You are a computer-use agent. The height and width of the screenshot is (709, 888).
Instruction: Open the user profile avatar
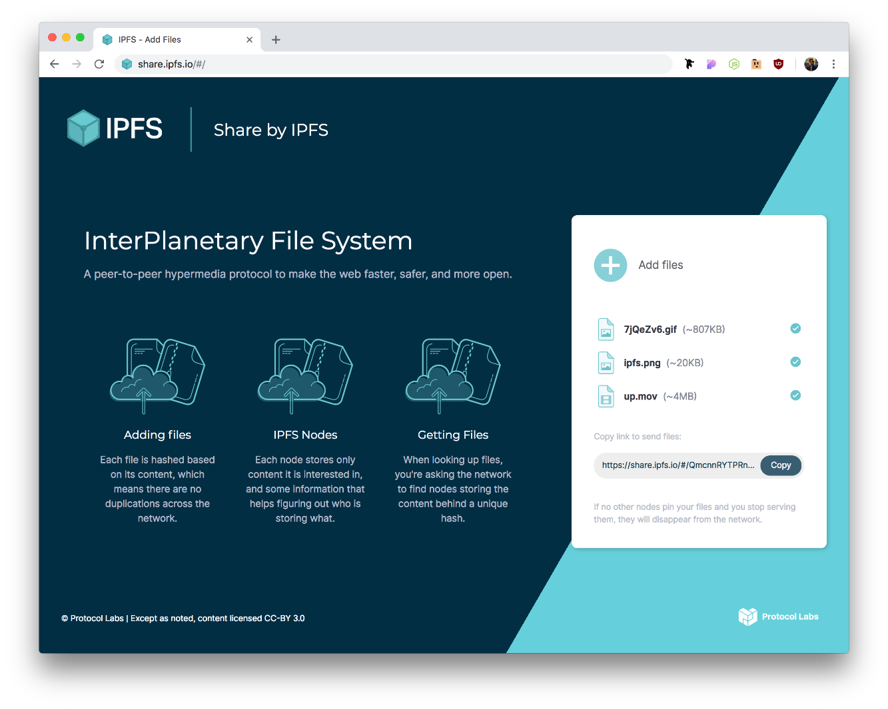pos(811,64)
